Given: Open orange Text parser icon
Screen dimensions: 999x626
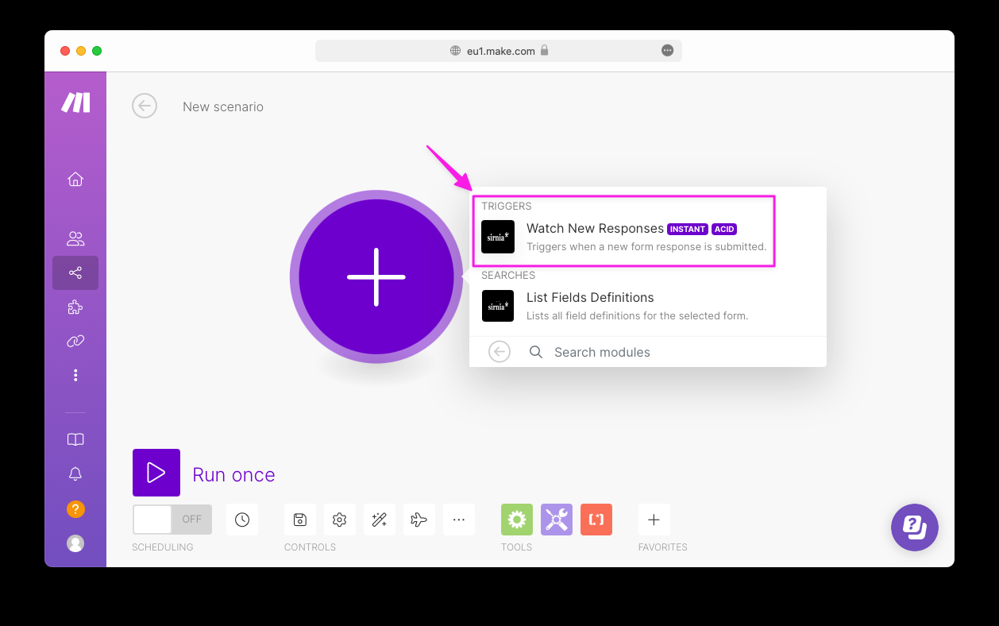Looking at the screenshot, I should coord(596,520).
